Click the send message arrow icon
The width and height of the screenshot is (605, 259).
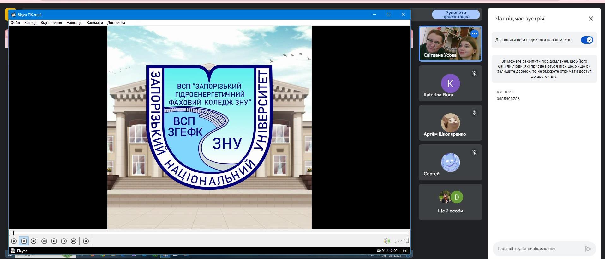coord(588,249)
